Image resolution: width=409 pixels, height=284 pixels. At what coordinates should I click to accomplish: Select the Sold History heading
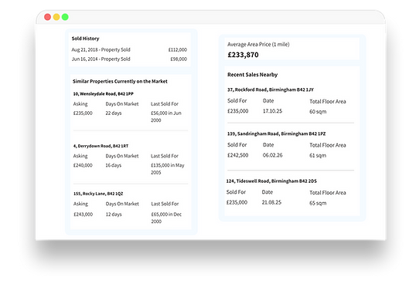click(x=85, y=39)
